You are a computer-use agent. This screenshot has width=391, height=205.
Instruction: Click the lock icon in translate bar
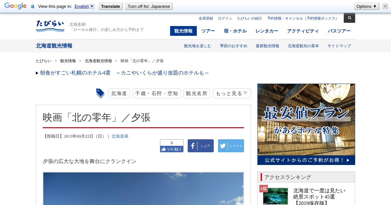pyautogui.click(x=33, y=7)
